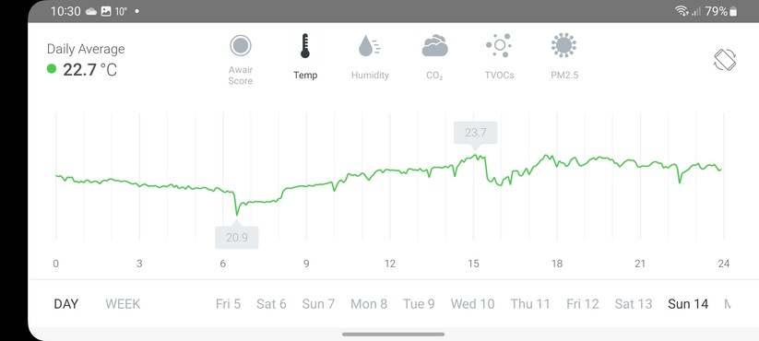Switch to the DAY view
Screen dimensions: 759x341
point(65,304)
